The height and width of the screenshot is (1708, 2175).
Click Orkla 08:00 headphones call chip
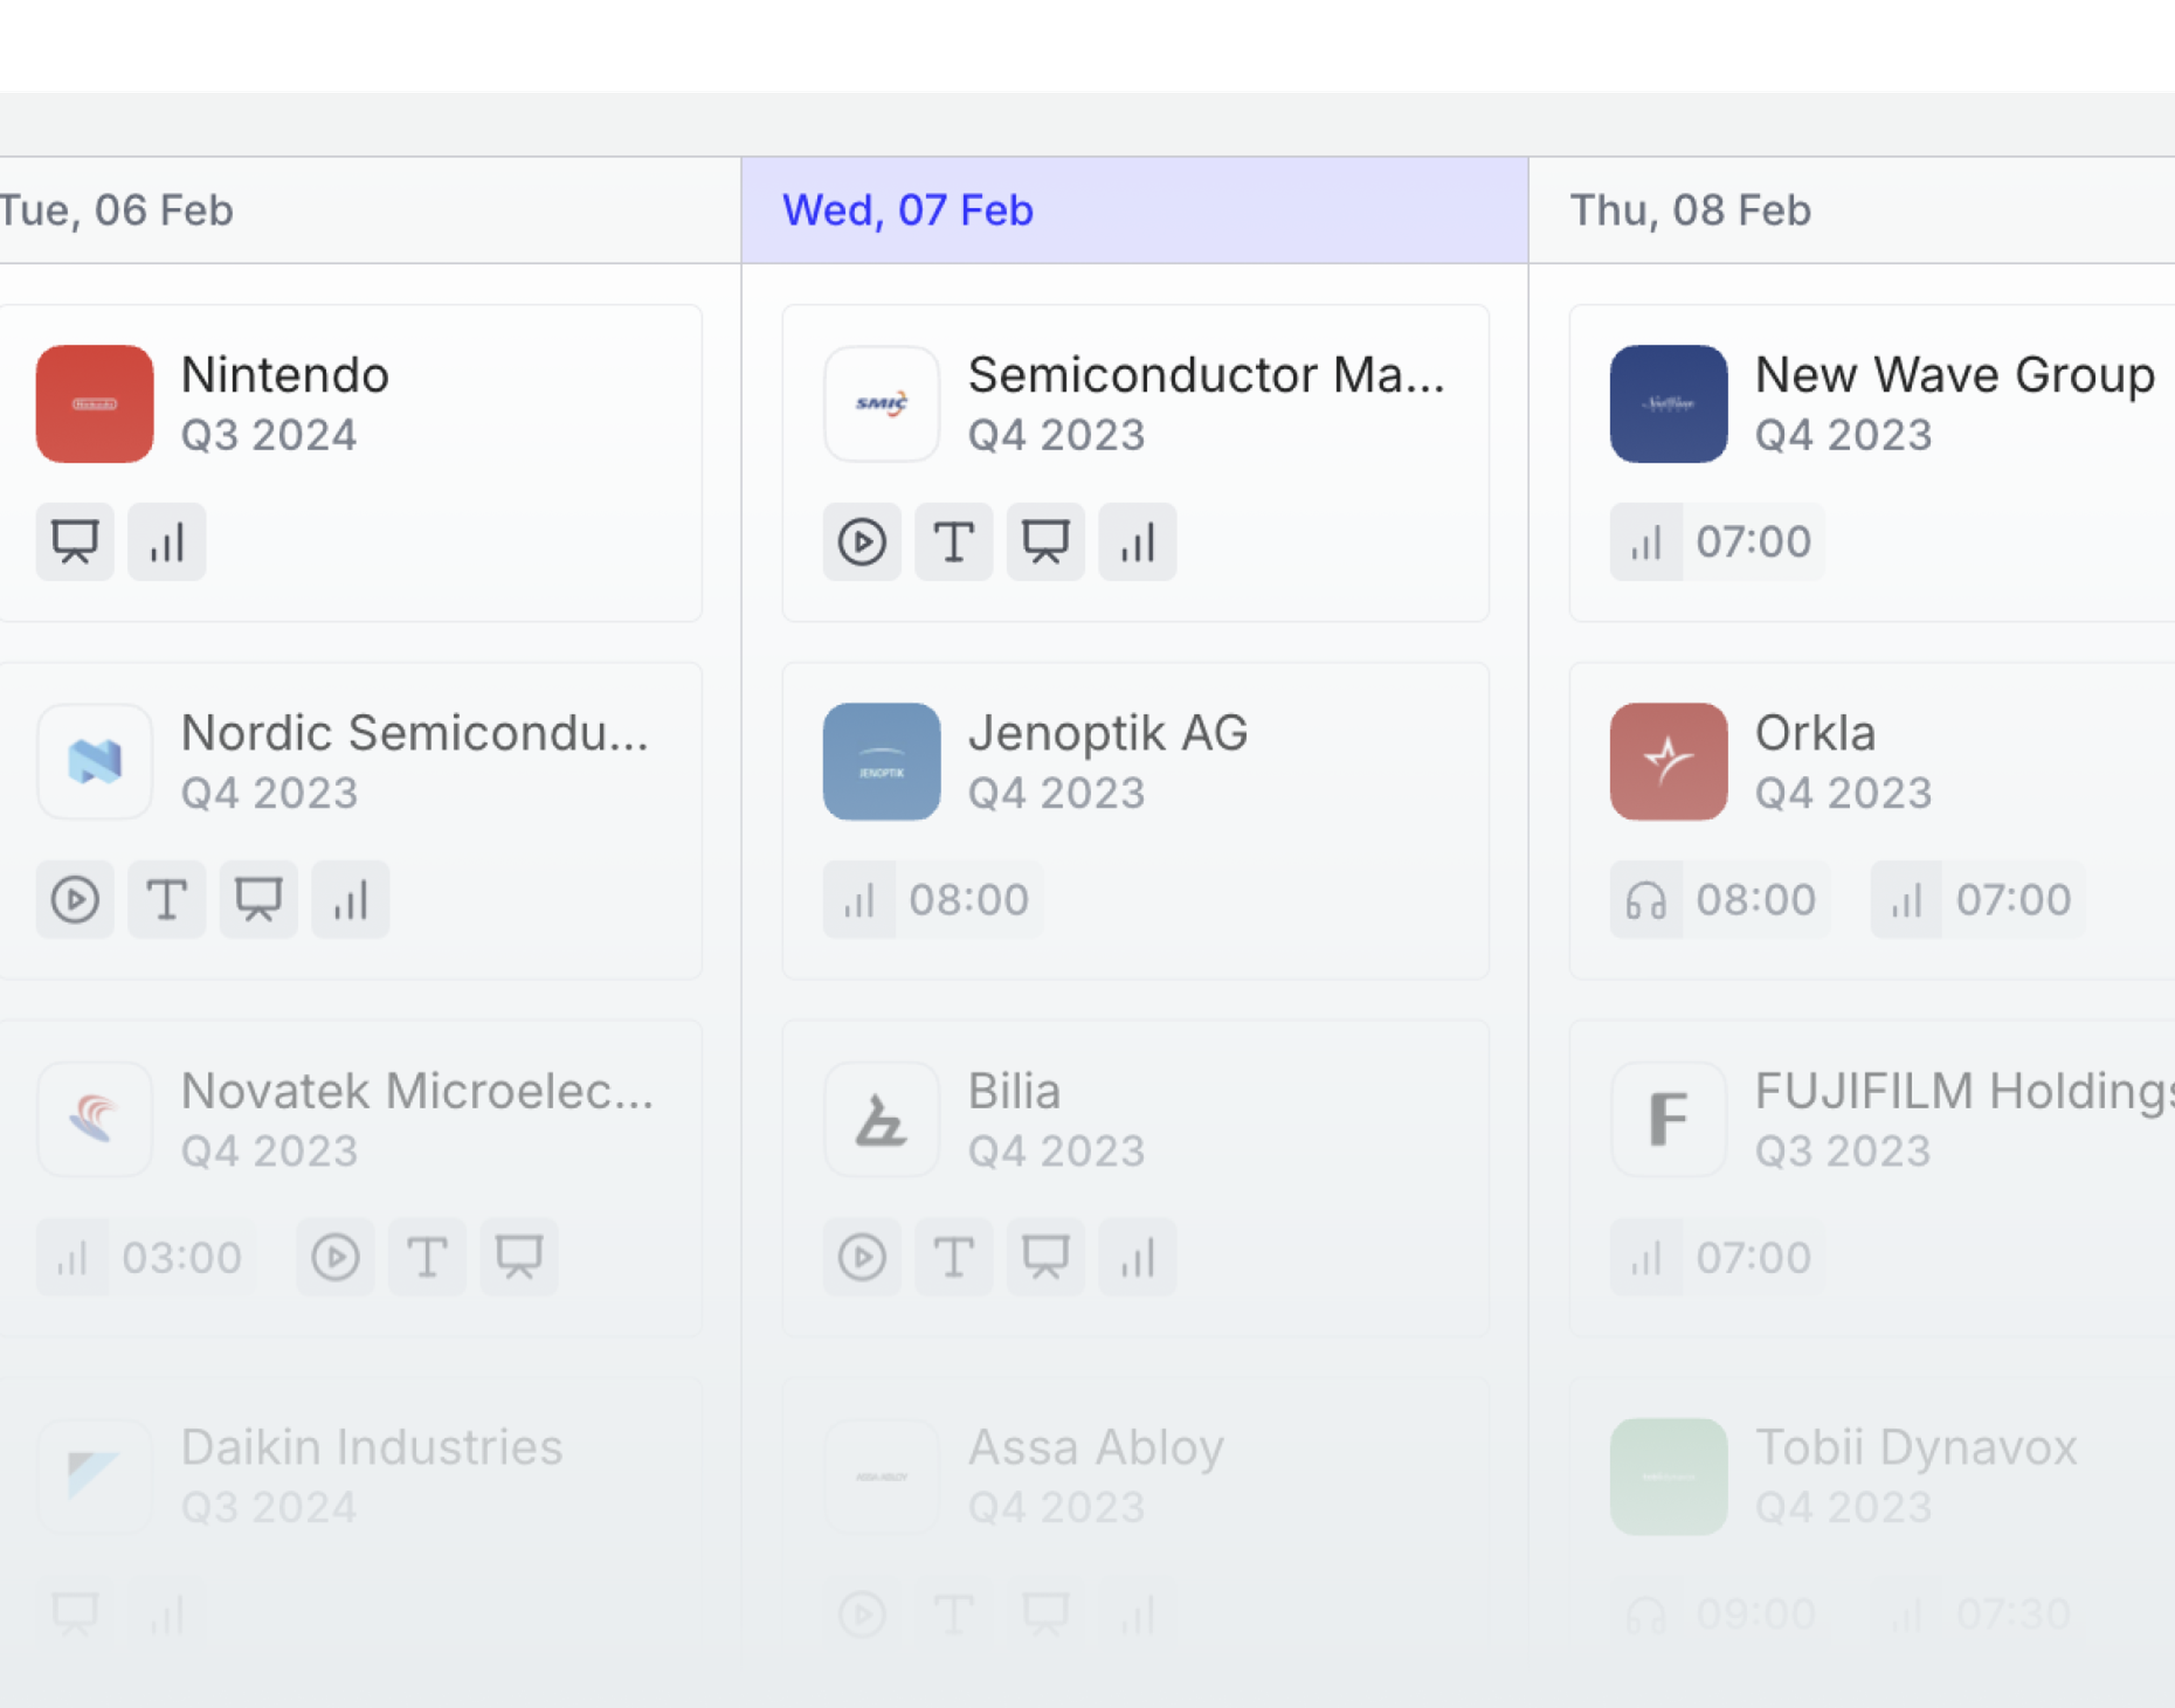[1721, 900]
